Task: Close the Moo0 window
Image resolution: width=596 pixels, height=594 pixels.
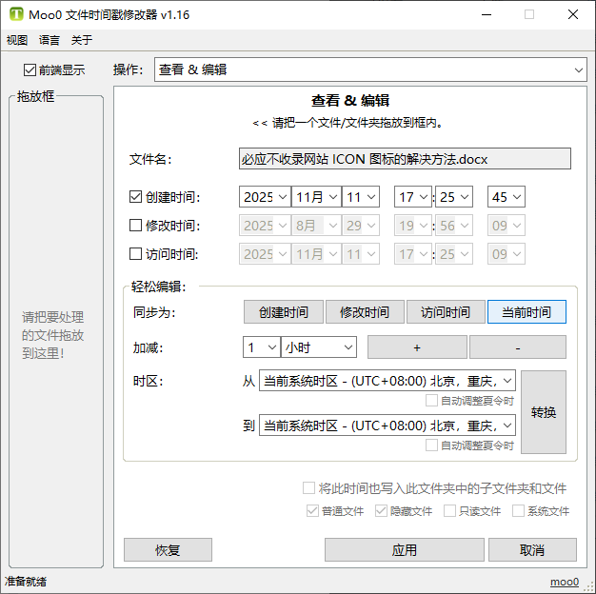Action: (573, 14)
